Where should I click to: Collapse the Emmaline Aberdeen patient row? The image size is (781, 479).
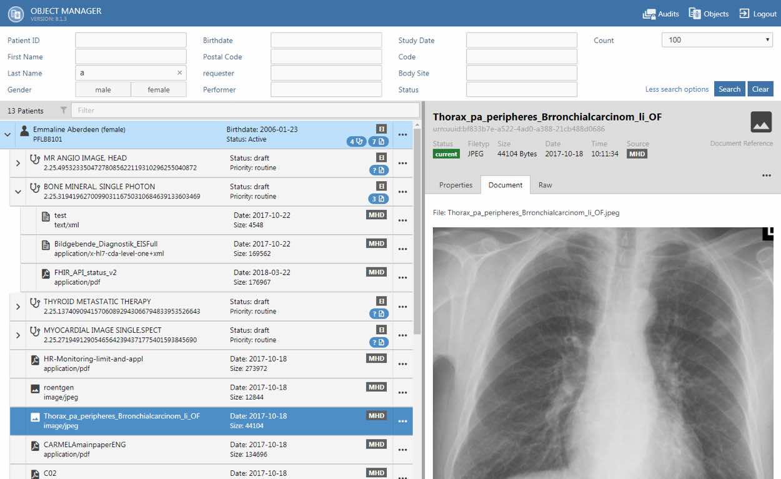tap(7, 134)
